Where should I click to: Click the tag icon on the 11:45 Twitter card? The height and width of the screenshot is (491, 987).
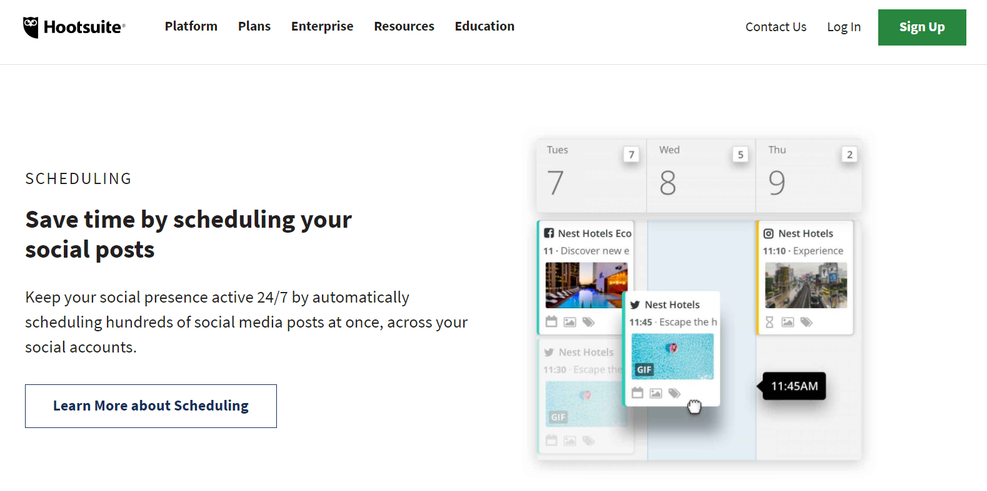coord(674,393)
